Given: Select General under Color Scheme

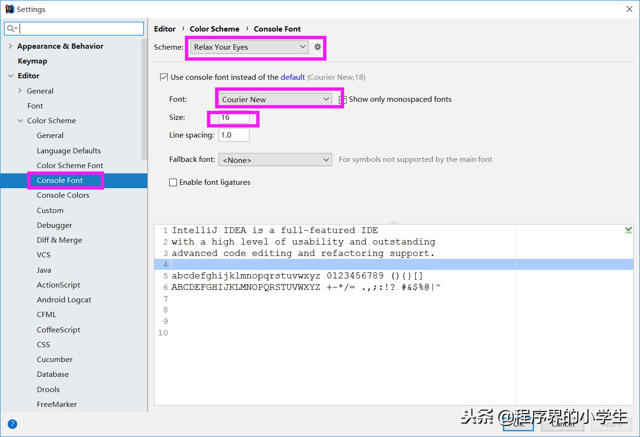Looking at the screenshot, I should (50, 136).
